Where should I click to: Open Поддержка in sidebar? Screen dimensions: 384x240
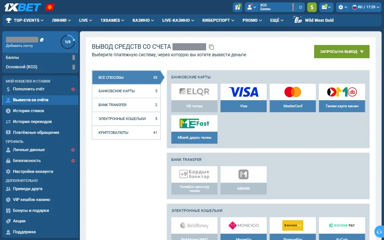click(x=40, y=232)
